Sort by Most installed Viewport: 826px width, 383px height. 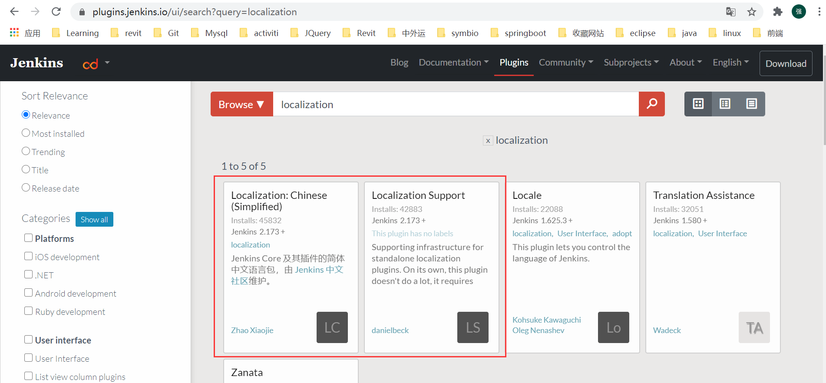[x=26, y=133]
